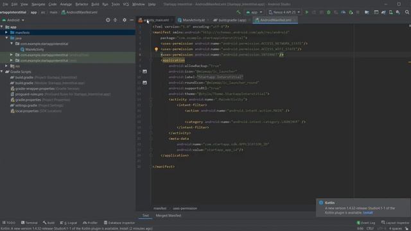Click the manifest breadcrumb below the editor

pos(160,208)
